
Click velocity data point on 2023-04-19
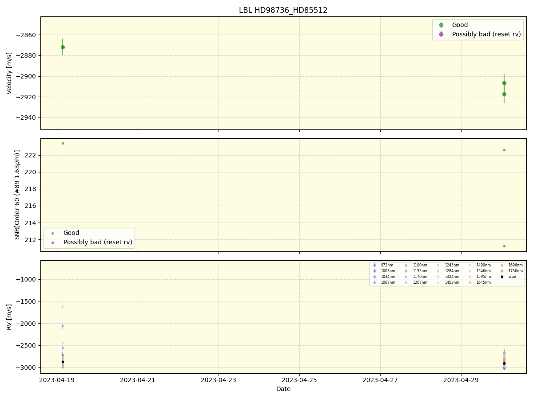tap(63, 47)
